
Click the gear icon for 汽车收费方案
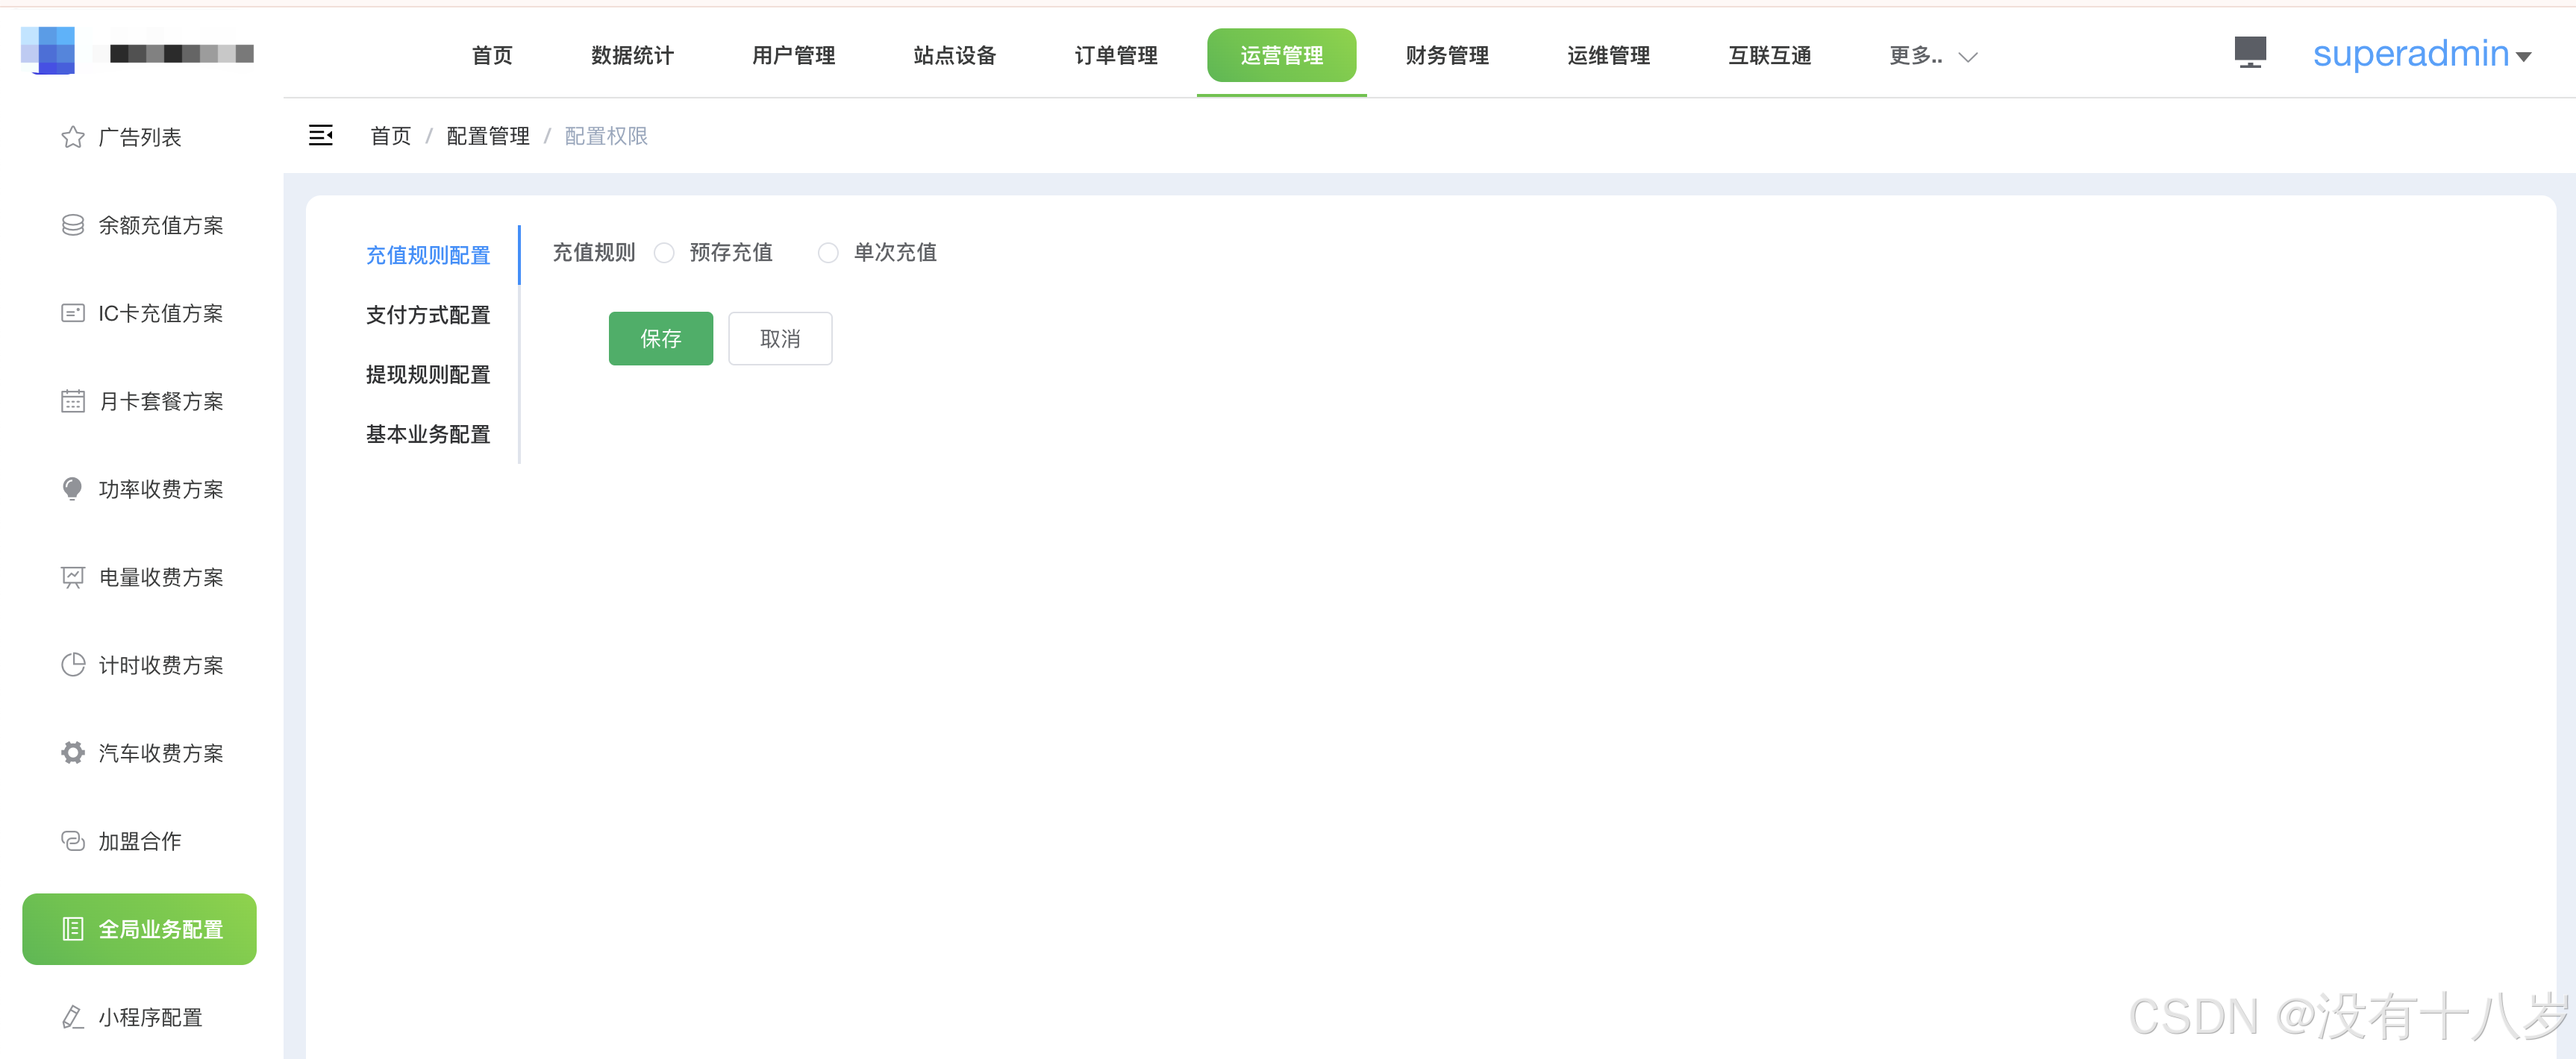73,752
